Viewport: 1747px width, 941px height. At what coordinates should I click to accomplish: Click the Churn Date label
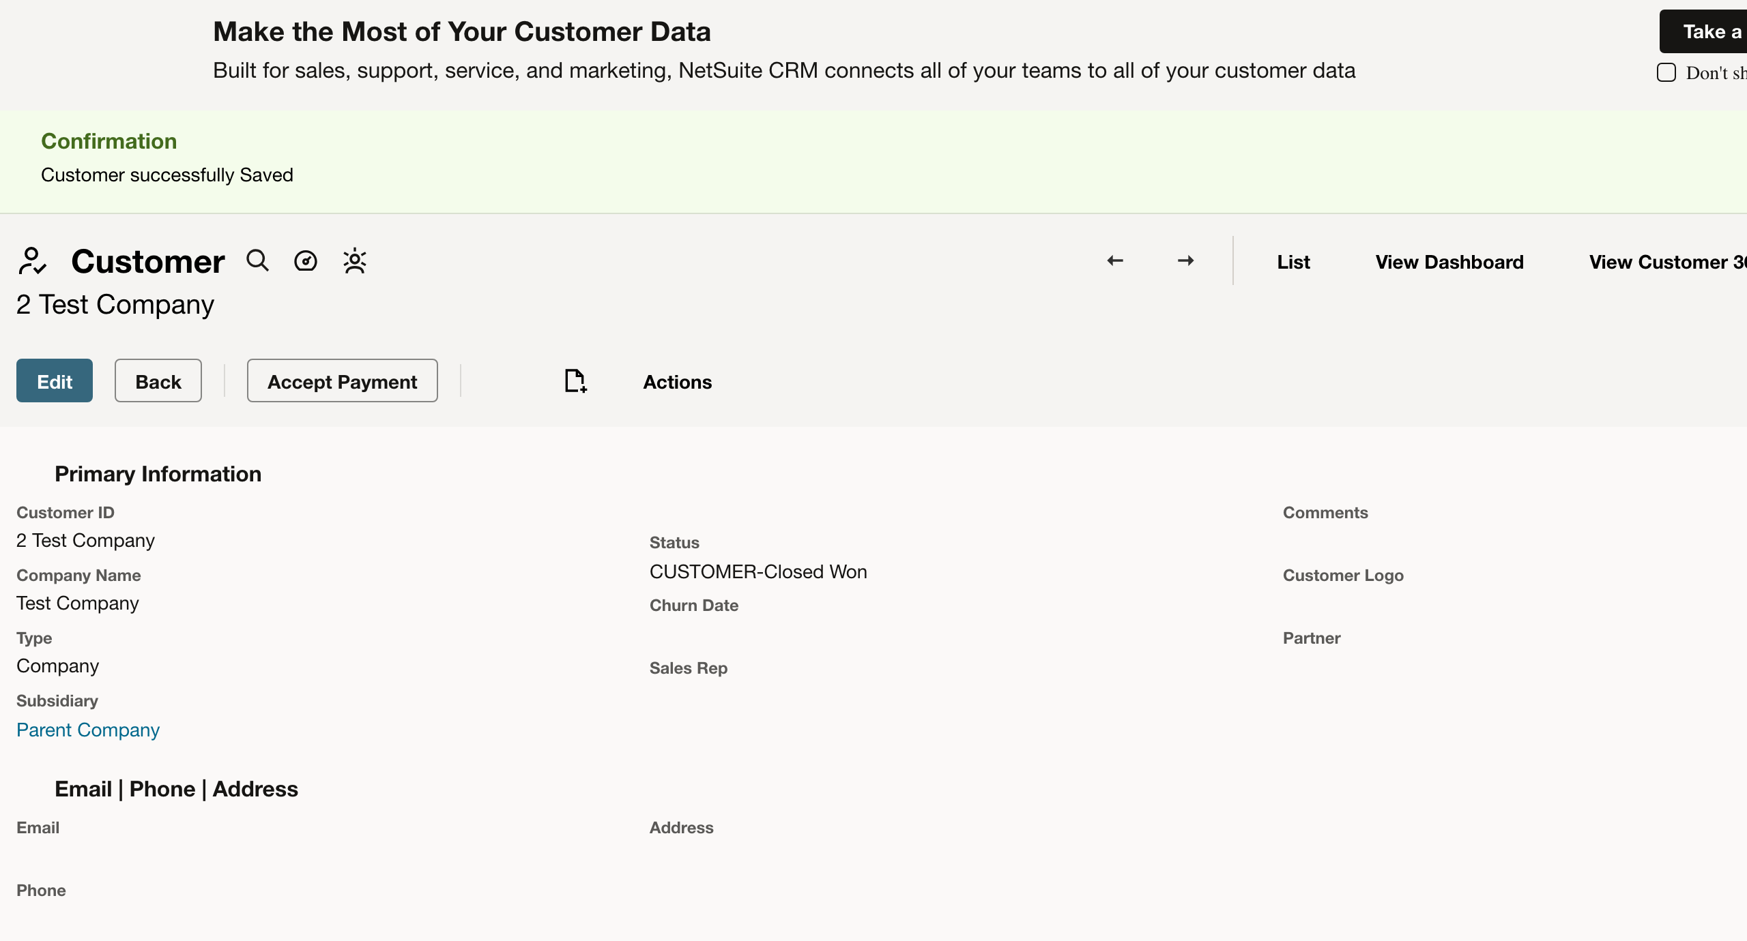tap(694, 606)
